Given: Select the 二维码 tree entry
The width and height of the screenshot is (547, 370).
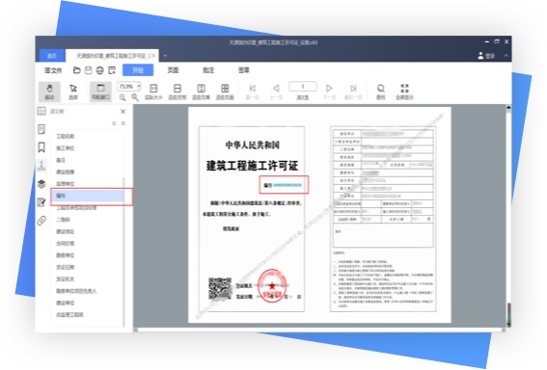Looking at the screenshot, I should tap(63, 220).
